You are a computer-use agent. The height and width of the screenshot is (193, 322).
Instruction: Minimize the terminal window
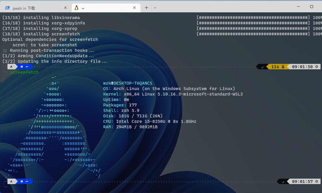tap(298, 7)
